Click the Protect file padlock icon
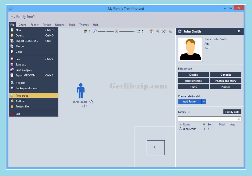Screen dimensions: 252x176 (x=12, y=106)
